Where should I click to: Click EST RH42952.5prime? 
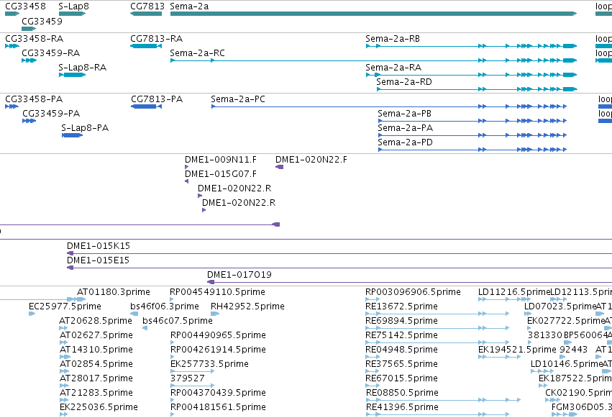click(215, 314)
